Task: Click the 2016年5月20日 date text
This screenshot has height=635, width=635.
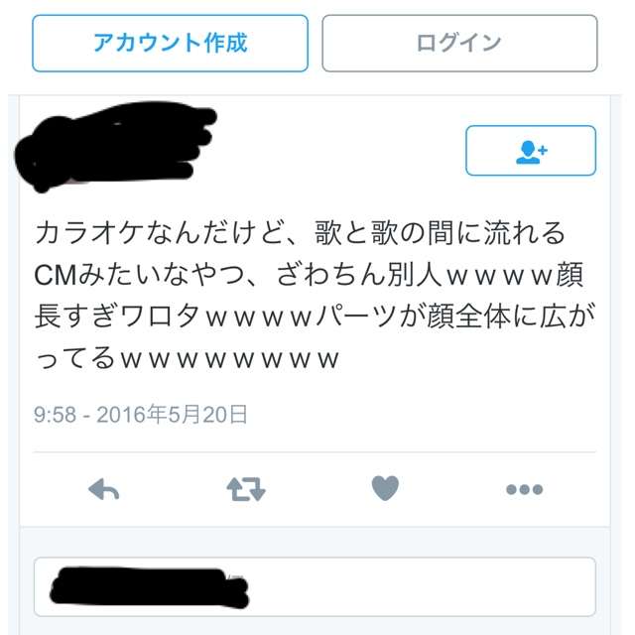Action: coord(172,415)
